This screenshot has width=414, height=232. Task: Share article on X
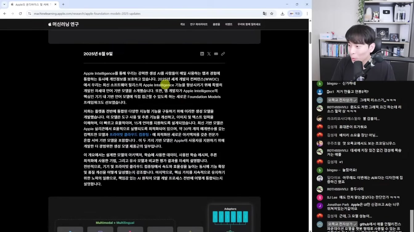(x=209, y=54)
